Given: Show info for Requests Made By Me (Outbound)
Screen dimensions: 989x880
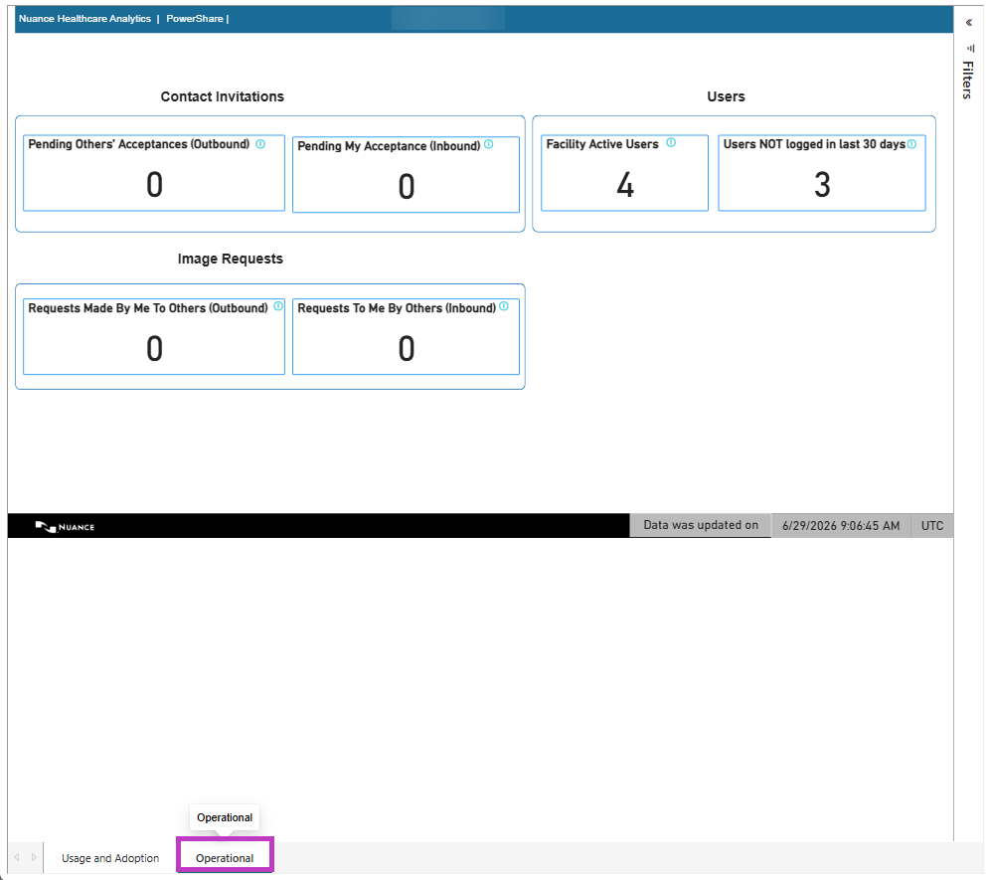Looking at the screenshot, I should tap(278, 306).
